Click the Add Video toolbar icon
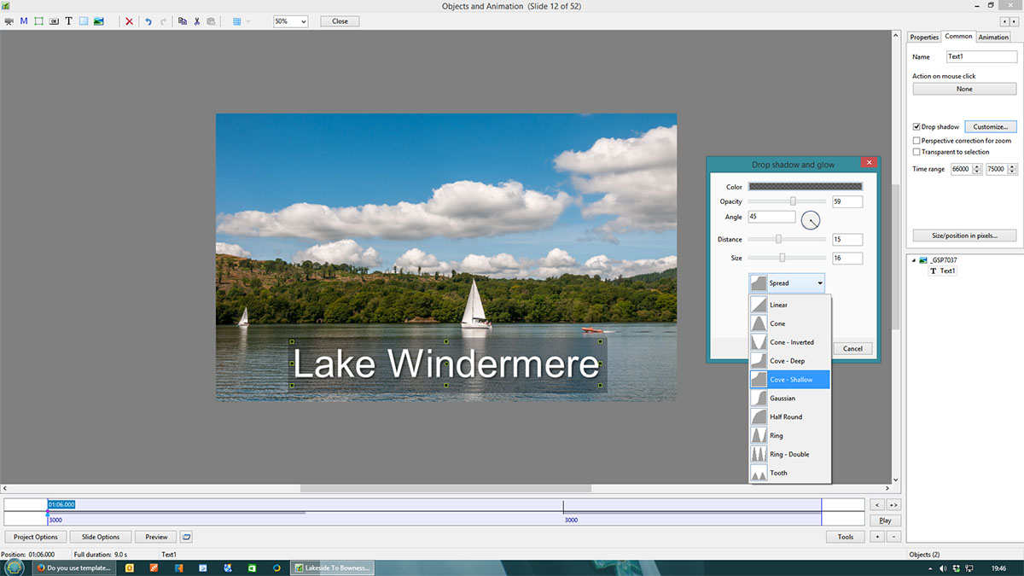Screen dimensions: 1024x576 click(9, 21)
